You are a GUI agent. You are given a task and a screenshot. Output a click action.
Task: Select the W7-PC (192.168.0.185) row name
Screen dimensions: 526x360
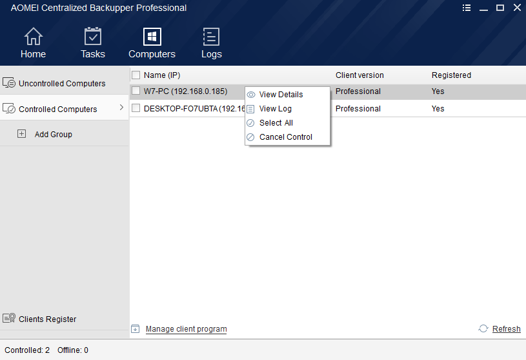185,91
